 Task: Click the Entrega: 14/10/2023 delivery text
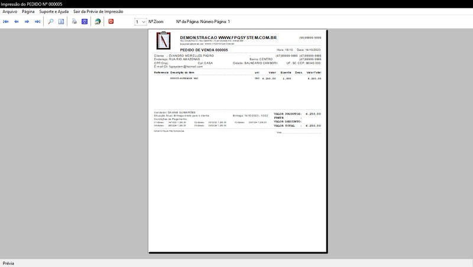[x=250, y=116]
